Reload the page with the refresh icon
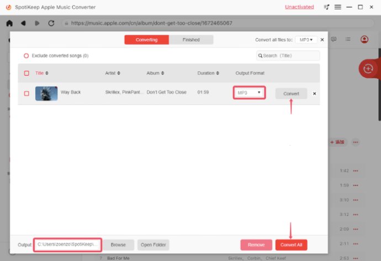381x261 pixels. coord(51,23)
